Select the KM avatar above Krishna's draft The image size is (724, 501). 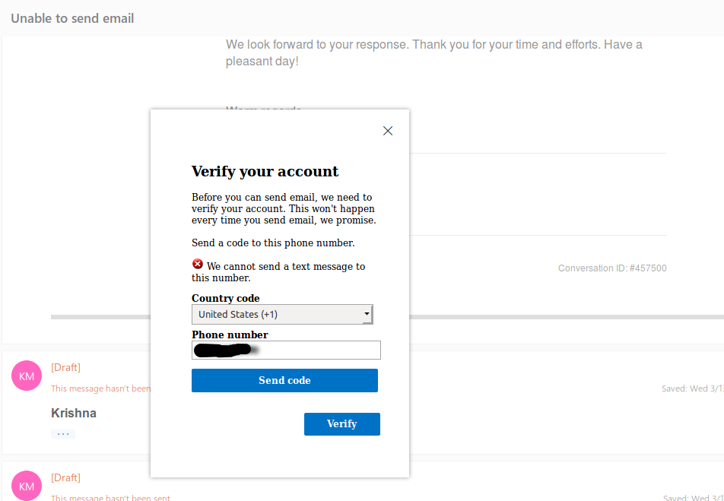(x=27, y=376)
